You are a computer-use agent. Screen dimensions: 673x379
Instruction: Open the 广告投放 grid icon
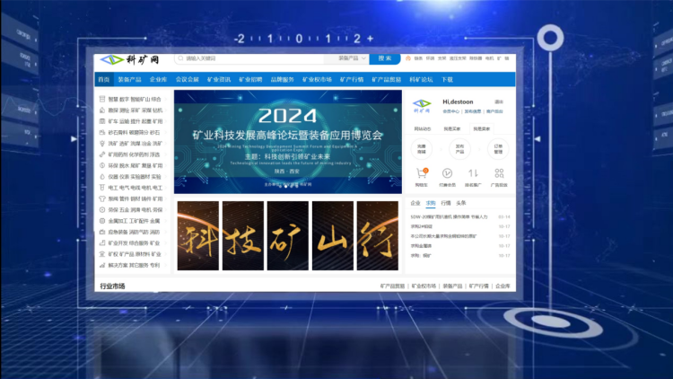coord(499,173)
